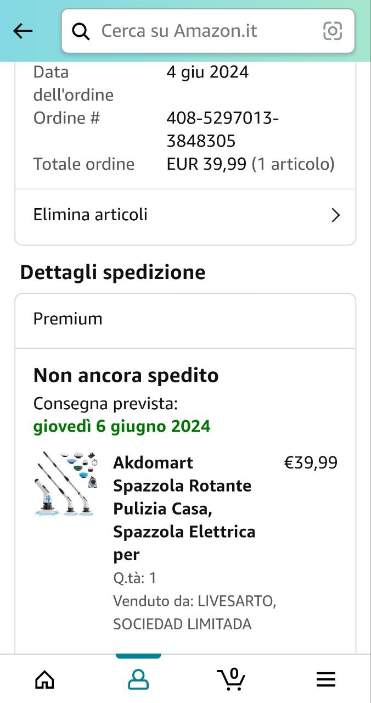The height and width of the screenshot is (703, 371).
Task: Tap the back arrow icon
Action: pos(23,31)
